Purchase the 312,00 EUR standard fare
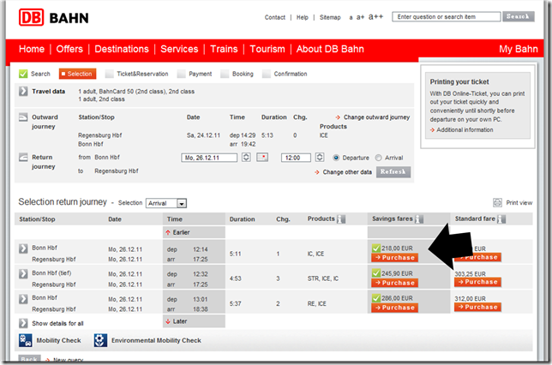 pos(477,307)
